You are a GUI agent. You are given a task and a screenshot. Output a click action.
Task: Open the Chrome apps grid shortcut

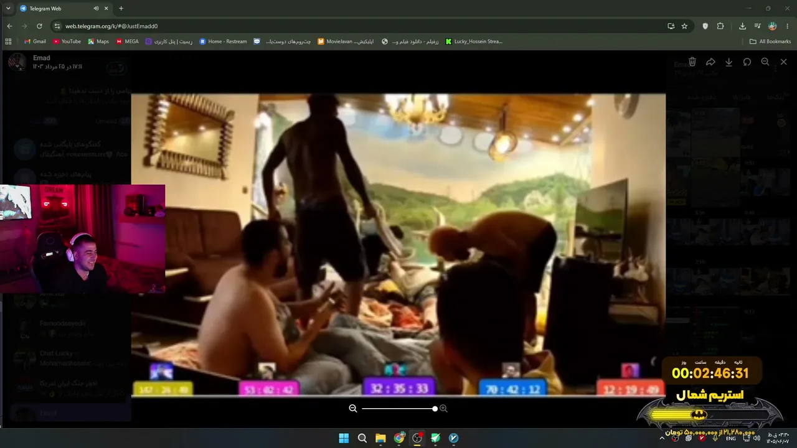coord(8,42)
